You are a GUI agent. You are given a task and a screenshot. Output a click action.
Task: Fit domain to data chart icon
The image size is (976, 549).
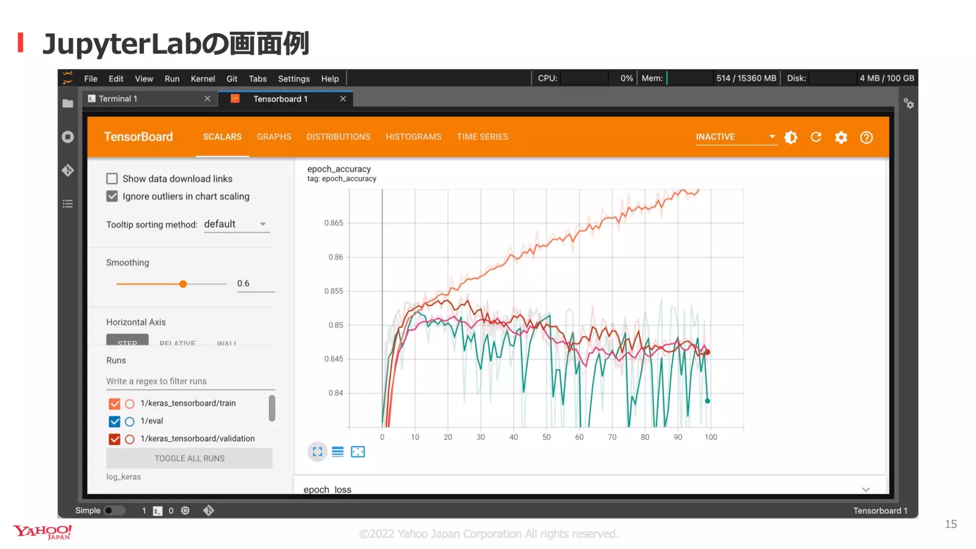[358, 452]
